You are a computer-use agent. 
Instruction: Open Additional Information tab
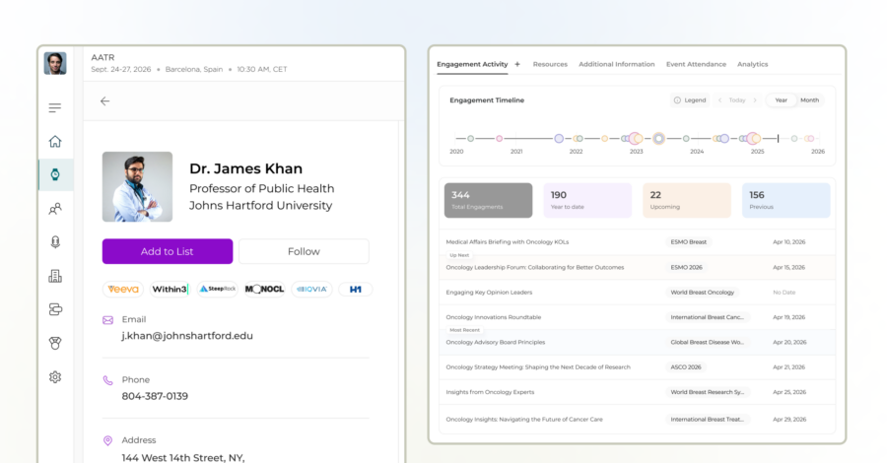point(617,64)
